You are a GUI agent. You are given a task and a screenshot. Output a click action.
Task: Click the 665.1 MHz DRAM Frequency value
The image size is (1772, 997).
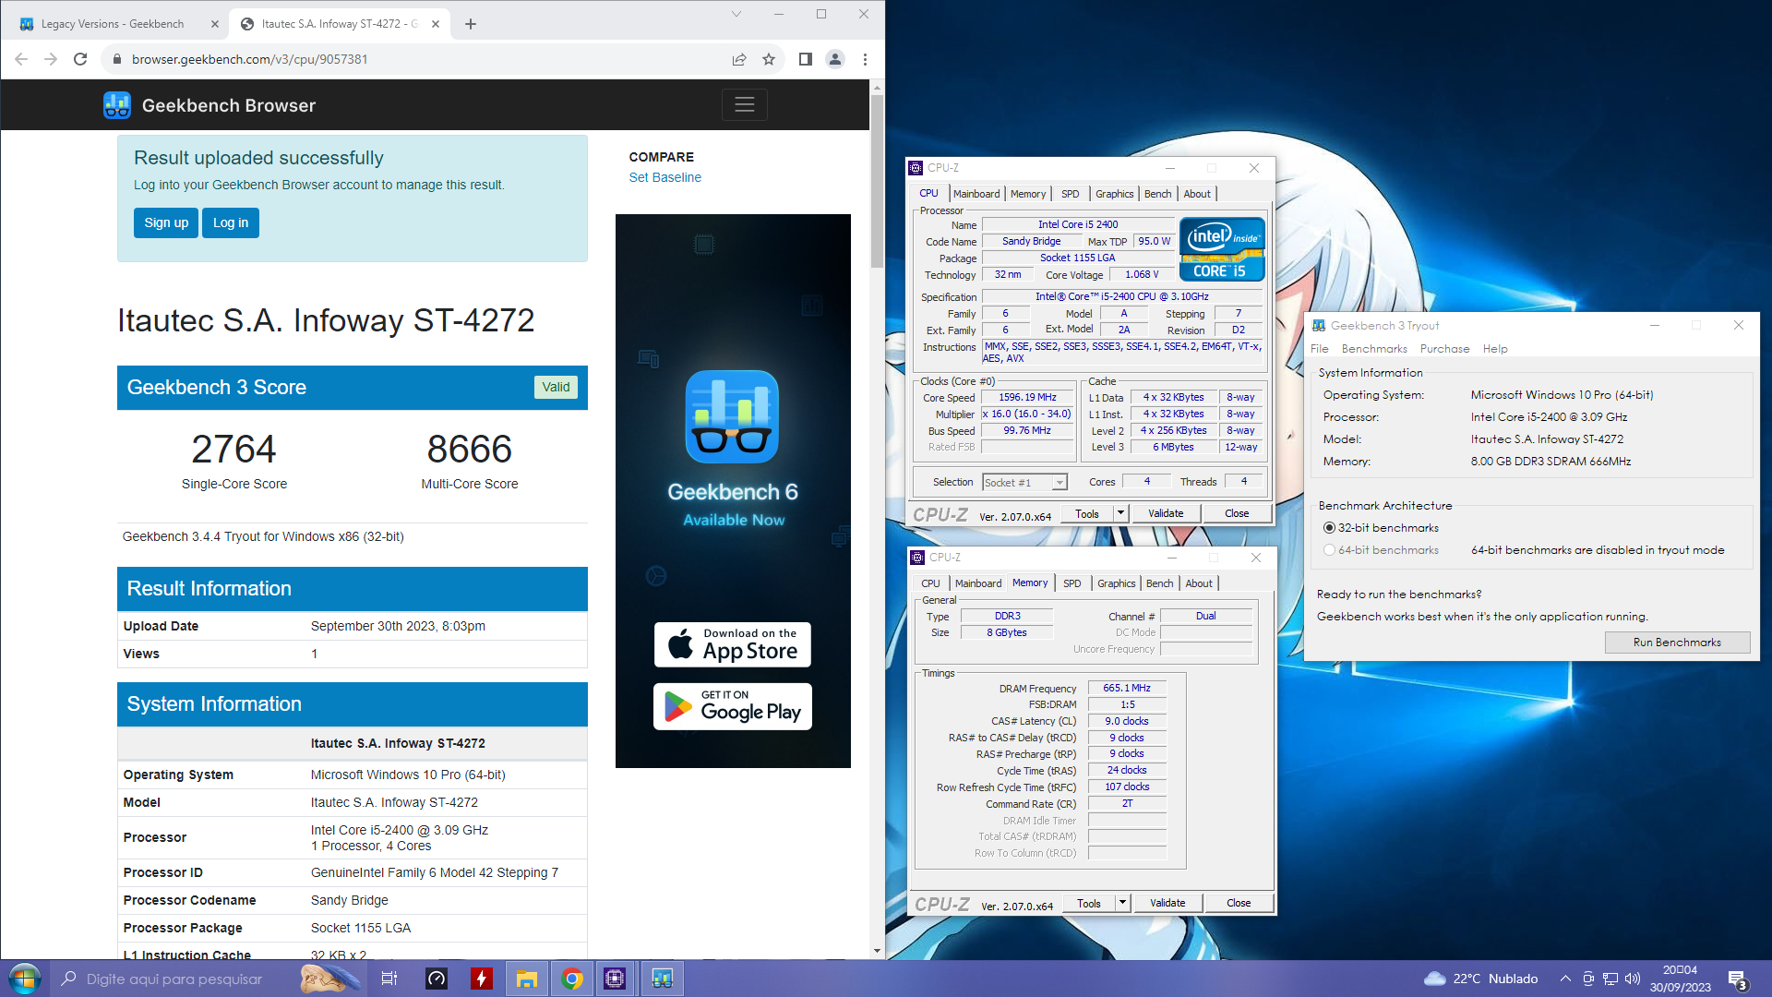(x=1127, y=688)
